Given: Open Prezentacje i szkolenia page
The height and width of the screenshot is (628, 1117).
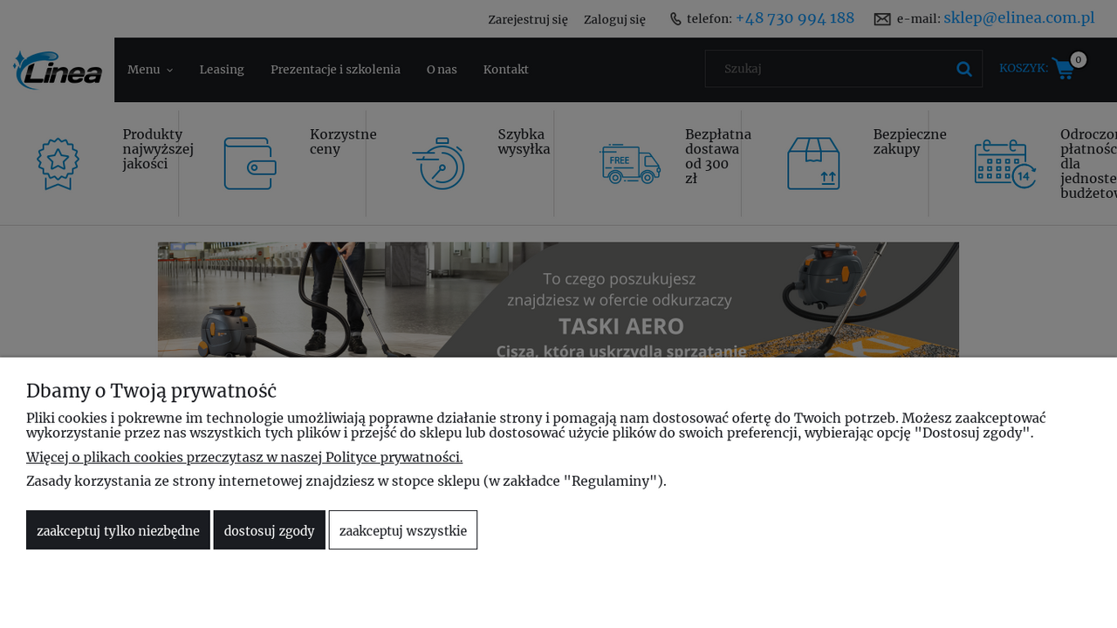Looking at the screenshot, I should tap(335, 70).
